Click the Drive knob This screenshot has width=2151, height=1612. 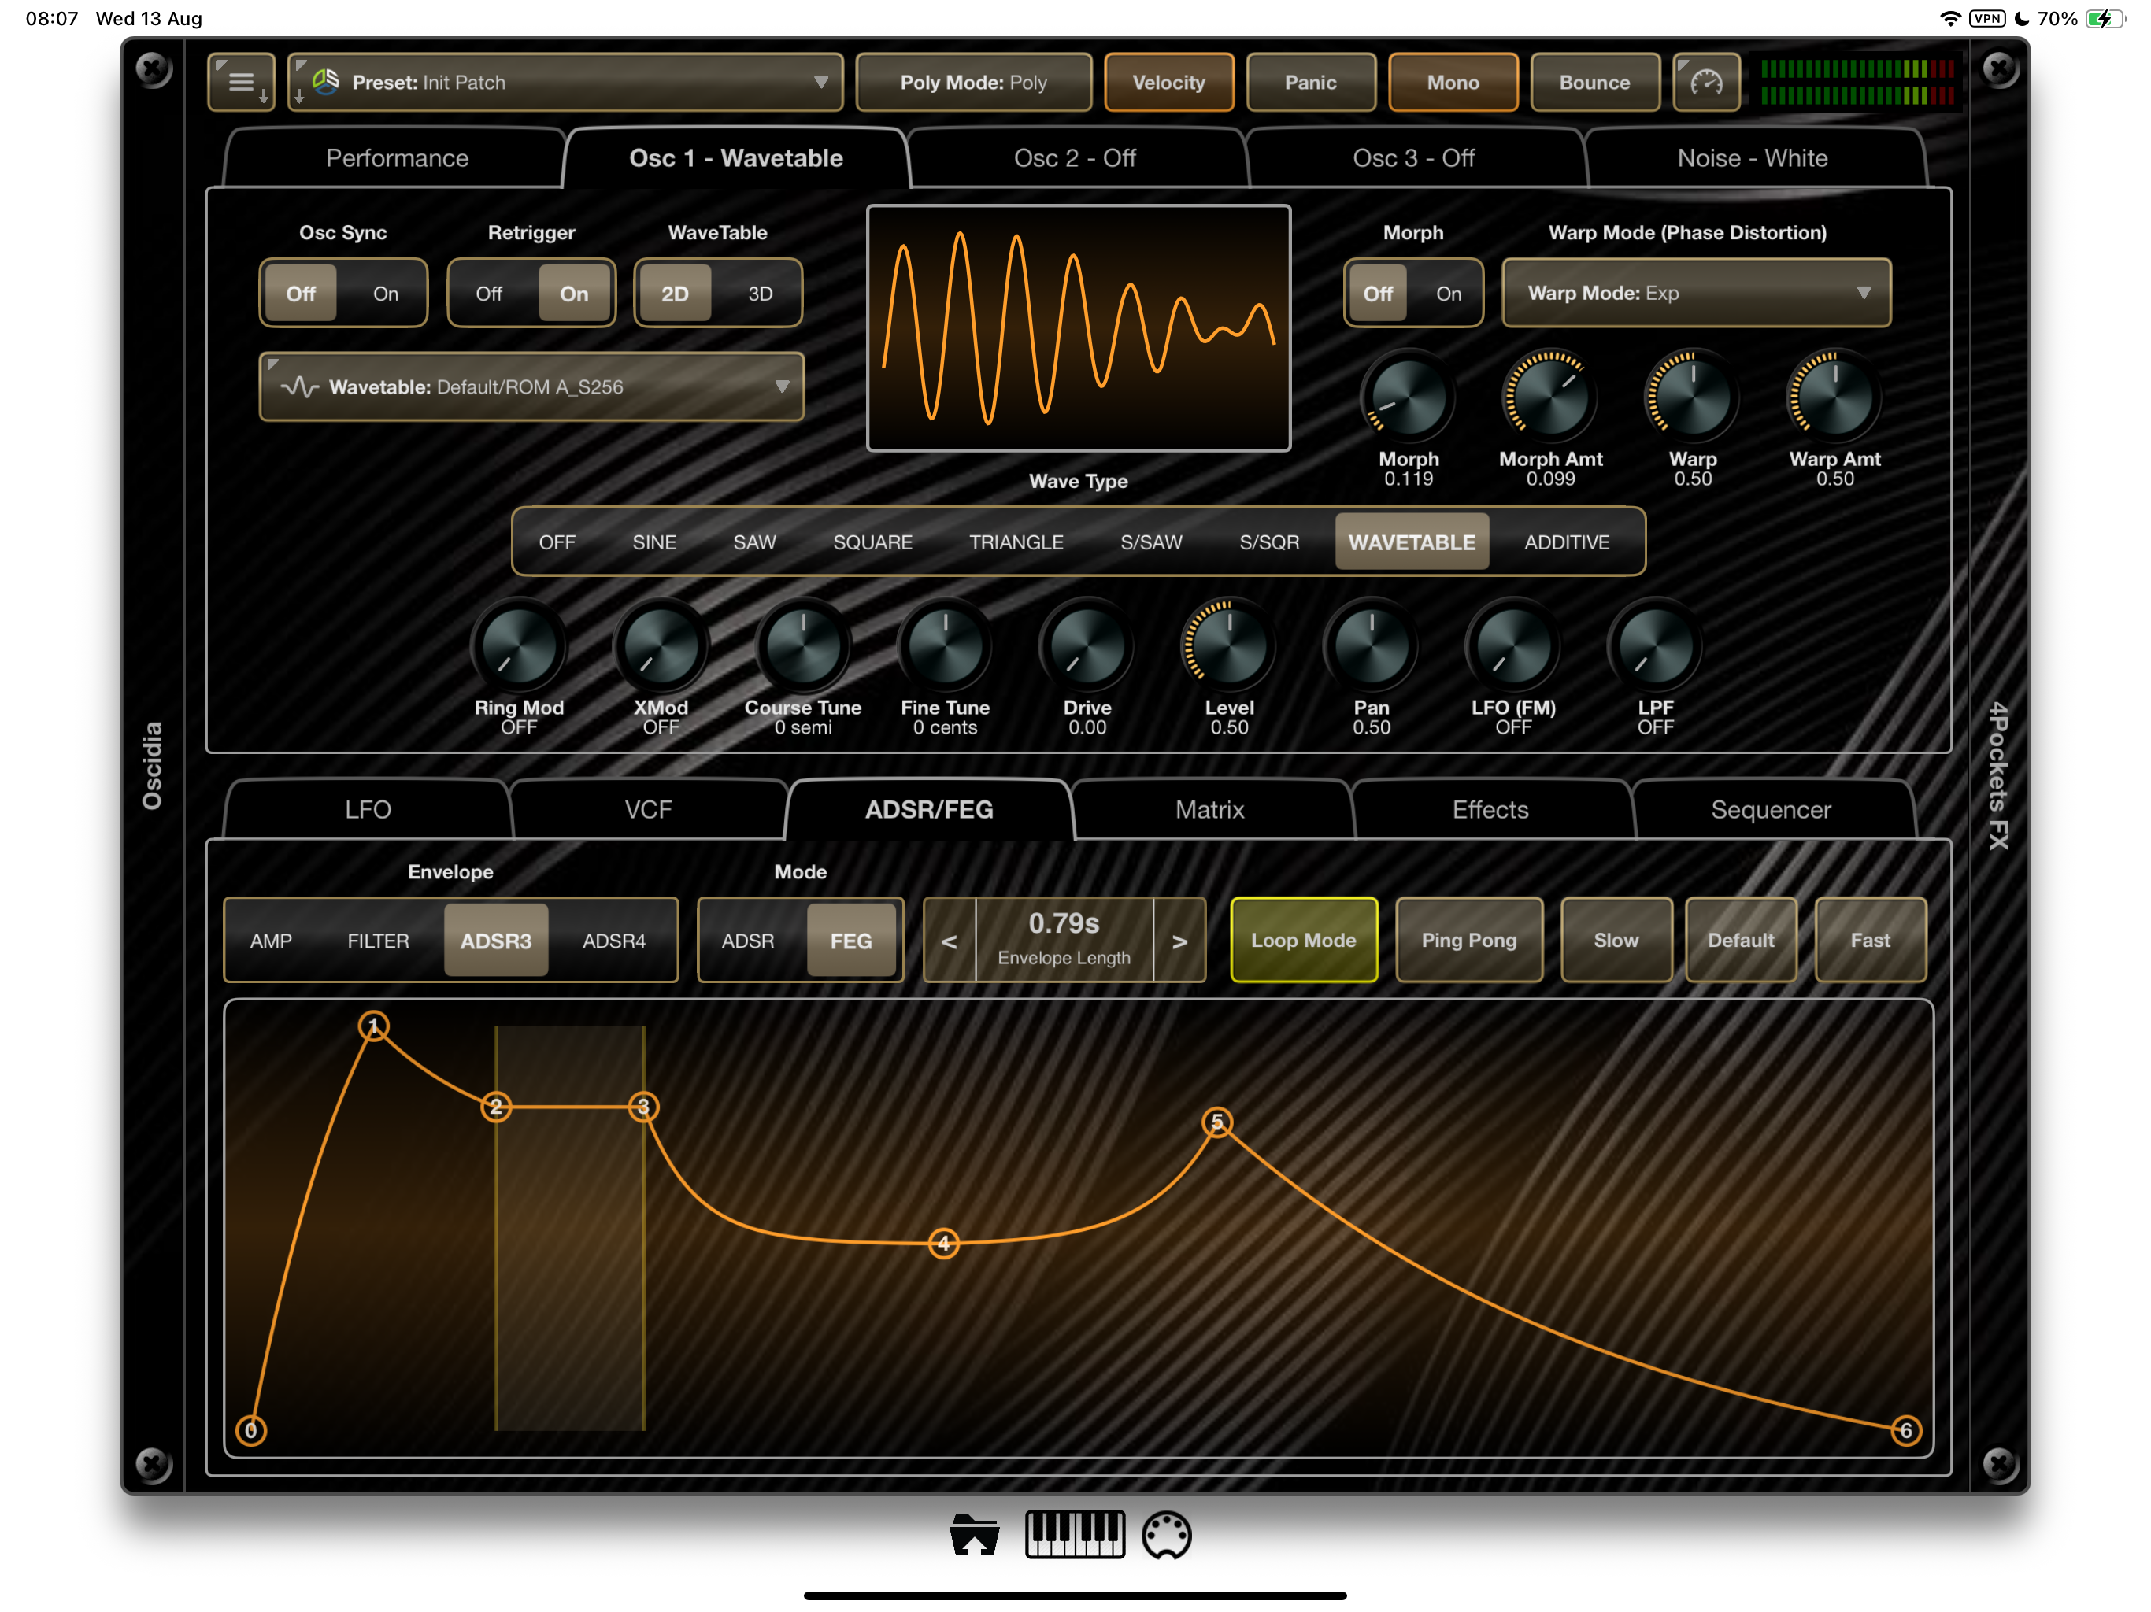[x=1087, y=645]
